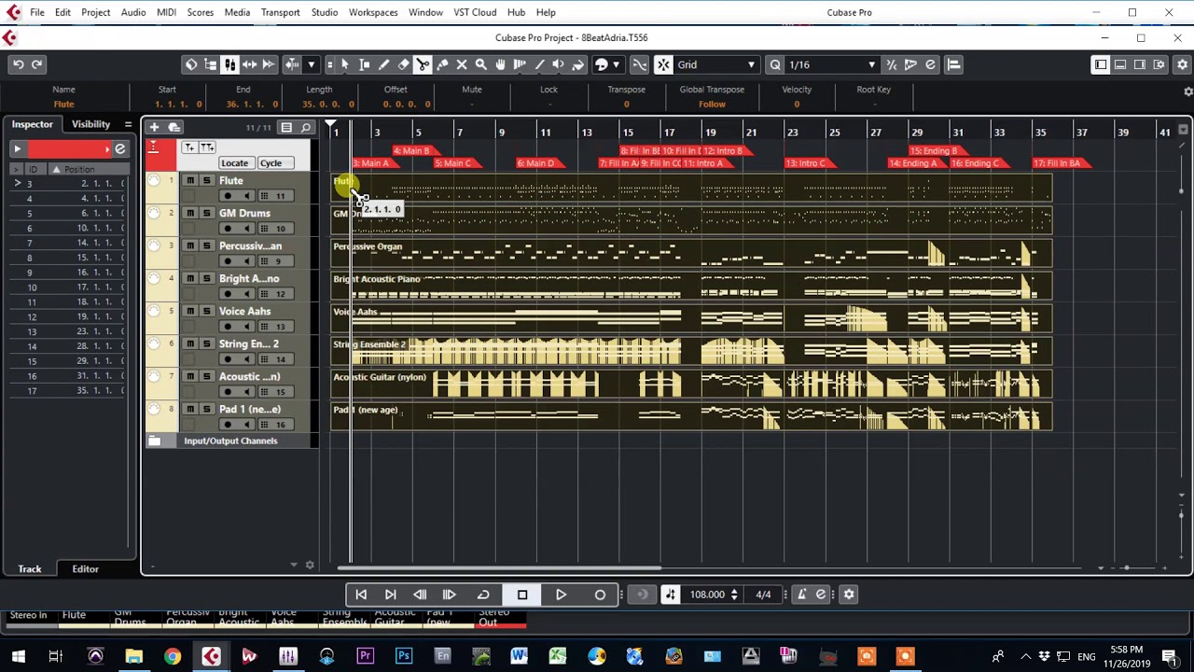Switch to the Visibility tab

(90, 124)
